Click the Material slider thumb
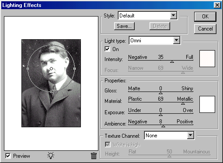The width and height of the screenshot is (223, 163). pos(183,103)
